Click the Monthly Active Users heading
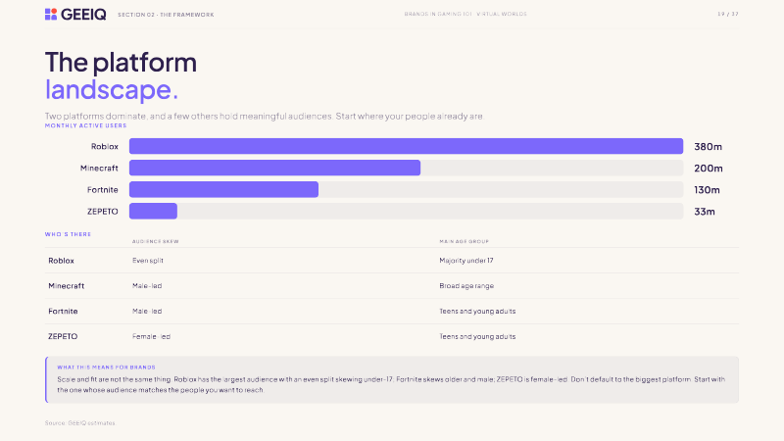 coord(85,125)
